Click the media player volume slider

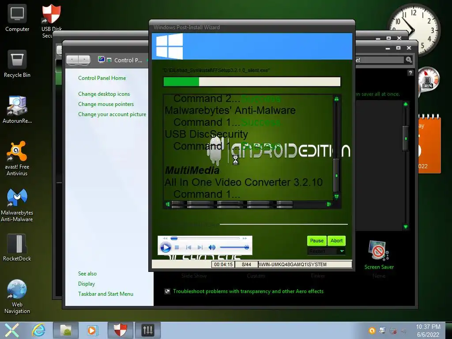pos(234,247)
